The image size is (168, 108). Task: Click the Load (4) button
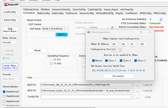click(x=148, y=91)
